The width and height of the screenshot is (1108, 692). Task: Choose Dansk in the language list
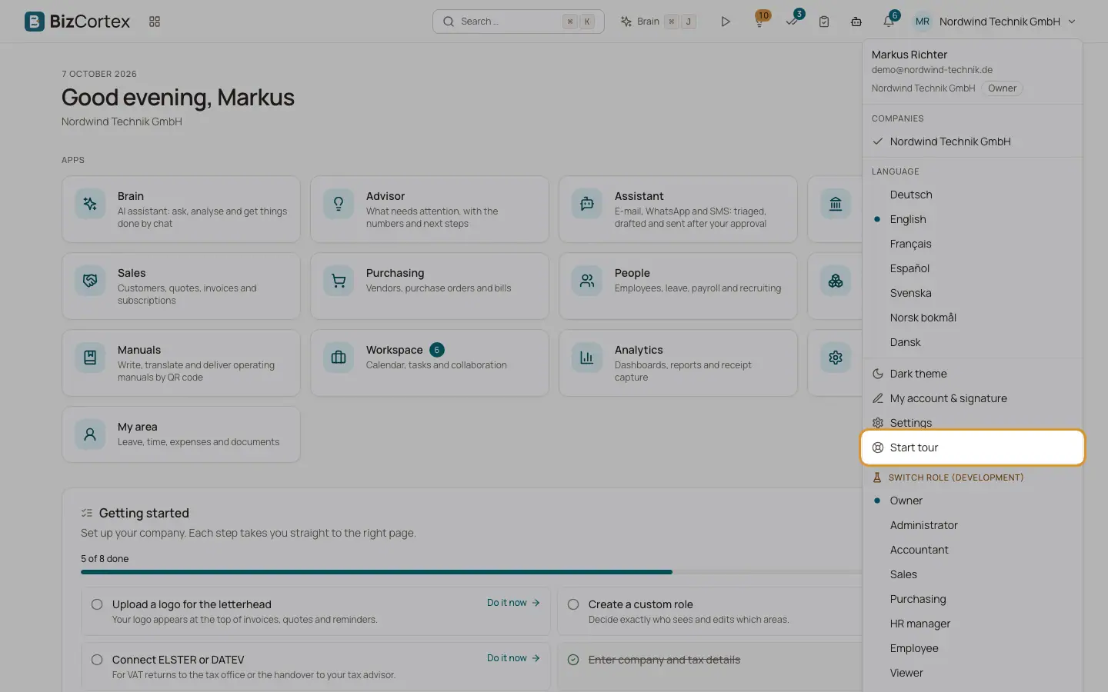point(973,342)
